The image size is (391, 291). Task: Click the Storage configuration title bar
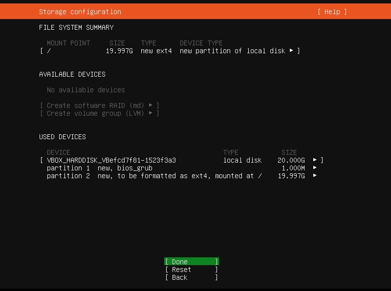click(x=80, y=11)
